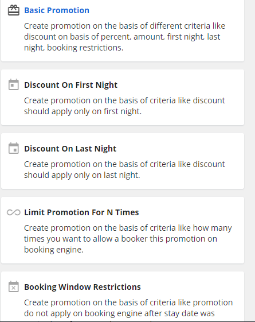Open the Booking Window Restrictions heading
Viewport: 255px width, 322px height.
point(83,287)
